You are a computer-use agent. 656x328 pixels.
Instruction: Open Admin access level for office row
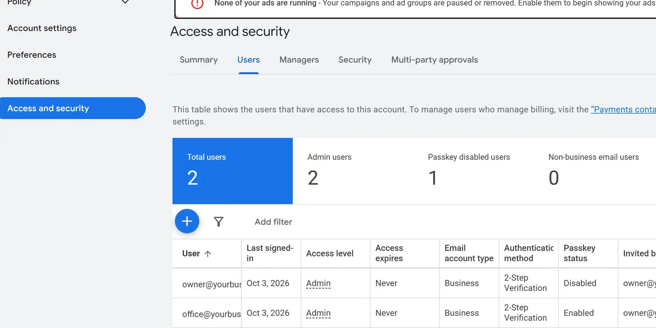coord(318,313)
